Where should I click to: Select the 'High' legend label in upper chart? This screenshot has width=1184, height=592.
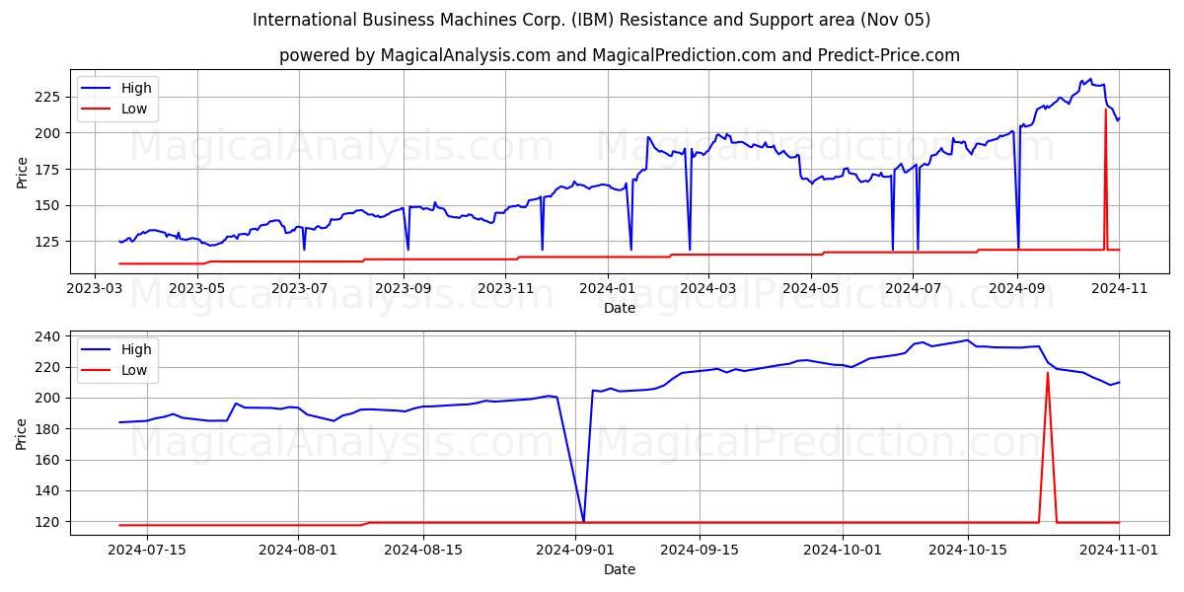click(x=136, y=88)
